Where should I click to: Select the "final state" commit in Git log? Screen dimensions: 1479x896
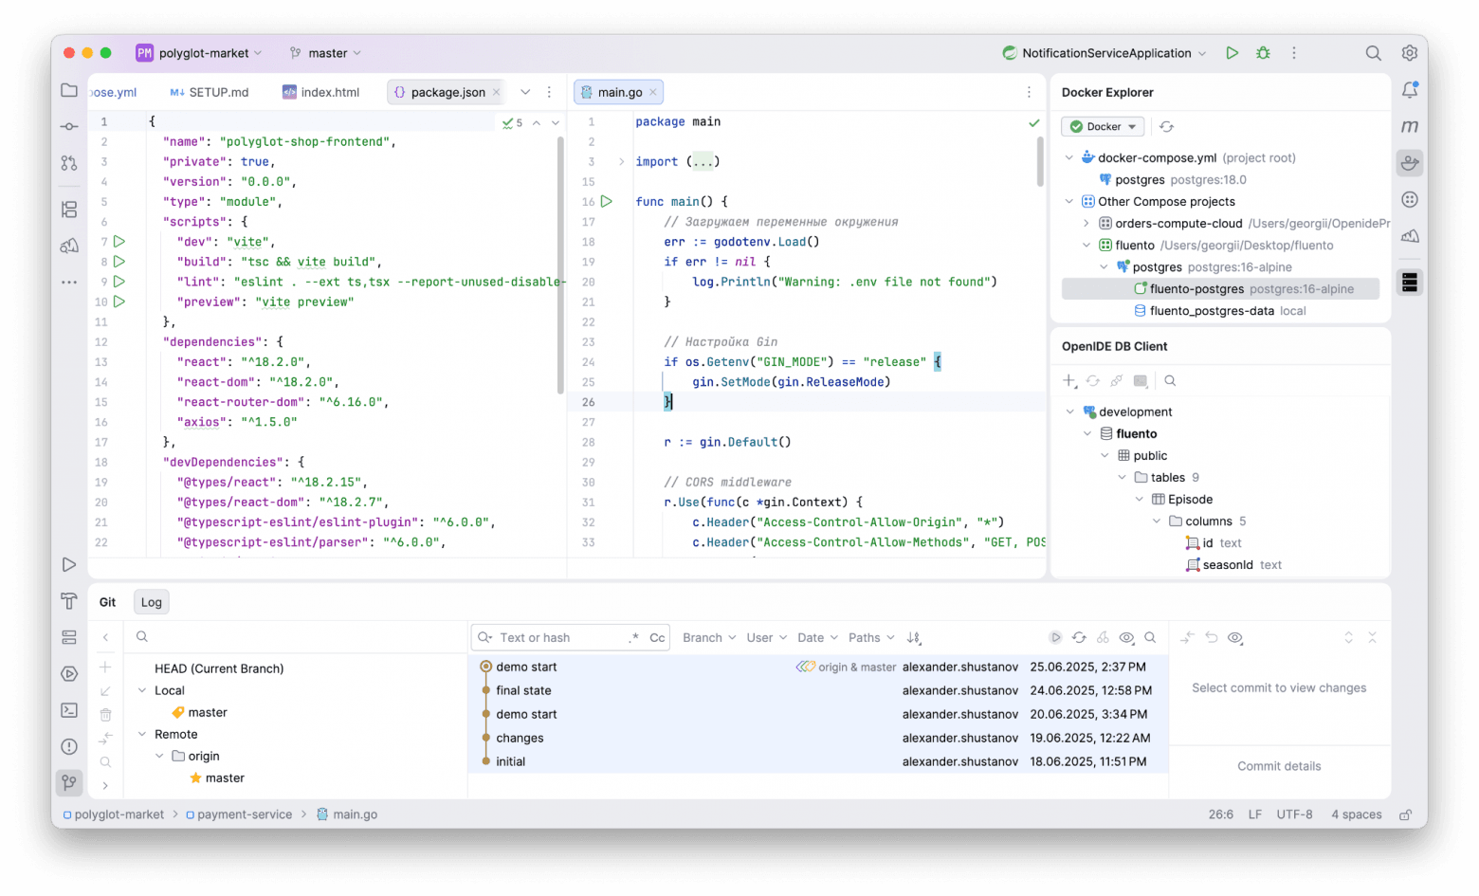(x=820, y=691)
